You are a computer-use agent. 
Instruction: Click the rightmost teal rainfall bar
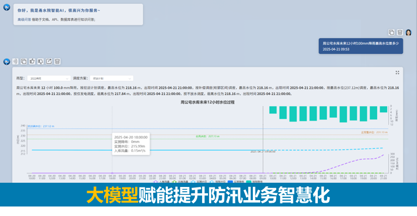pyautogui.click(x=383, y=109)
